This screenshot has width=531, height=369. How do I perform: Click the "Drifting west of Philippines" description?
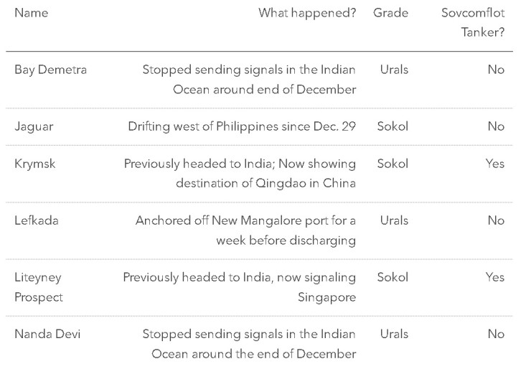pos(242,126)
